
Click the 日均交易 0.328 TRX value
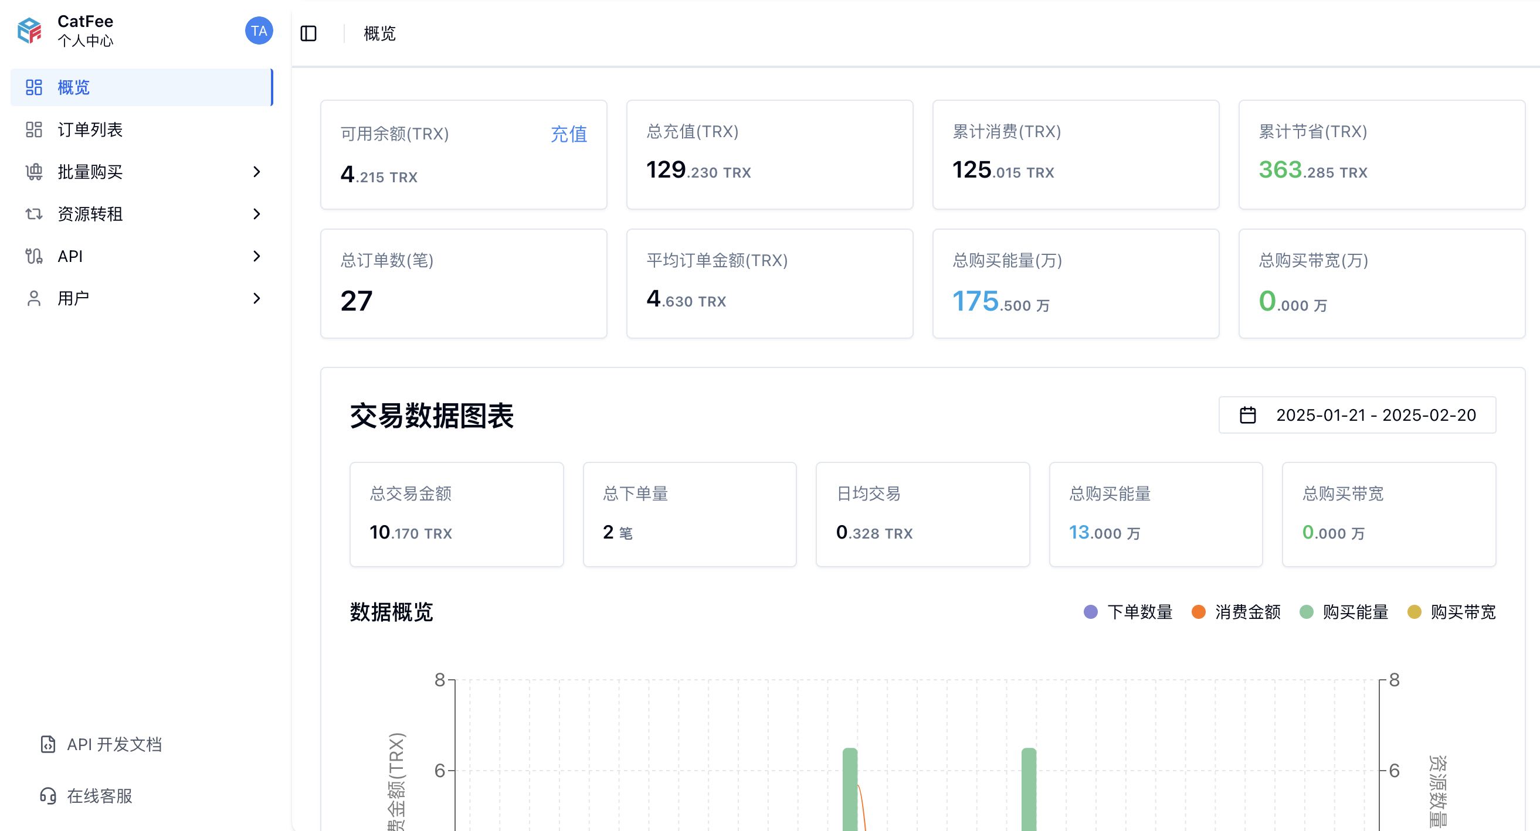click(x=874, y=532)
